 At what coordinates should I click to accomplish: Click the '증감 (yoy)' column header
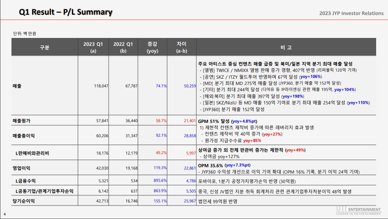click(153, 47)
